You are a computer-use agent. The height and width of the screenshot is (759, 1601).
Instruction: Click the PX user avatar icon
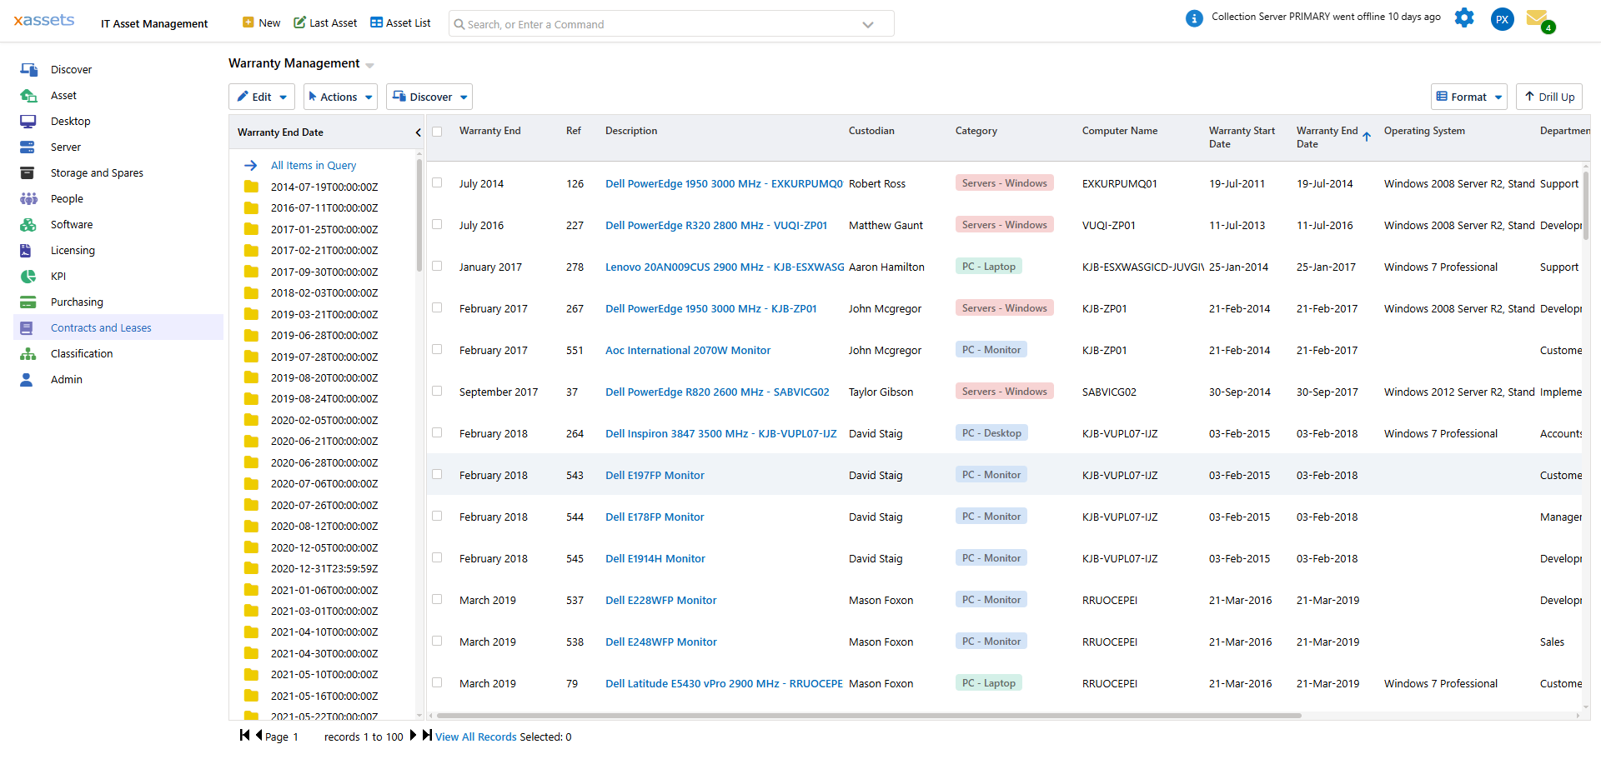1502,18
